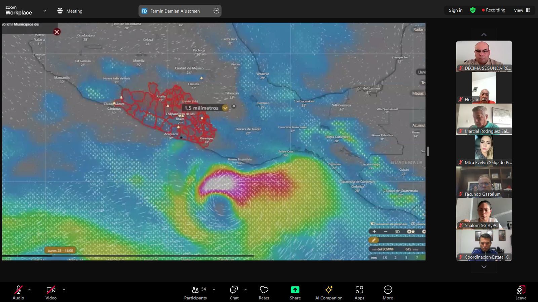Expand the 1,5 milímetros dropdown on map
538x302 pixels.
pos(225,108)
